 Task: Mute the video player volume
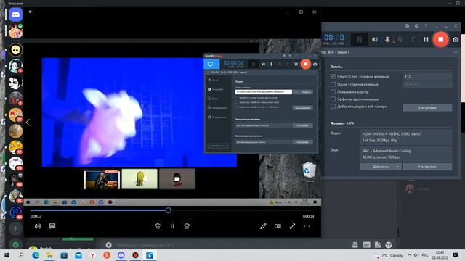(x=38, y=226)
